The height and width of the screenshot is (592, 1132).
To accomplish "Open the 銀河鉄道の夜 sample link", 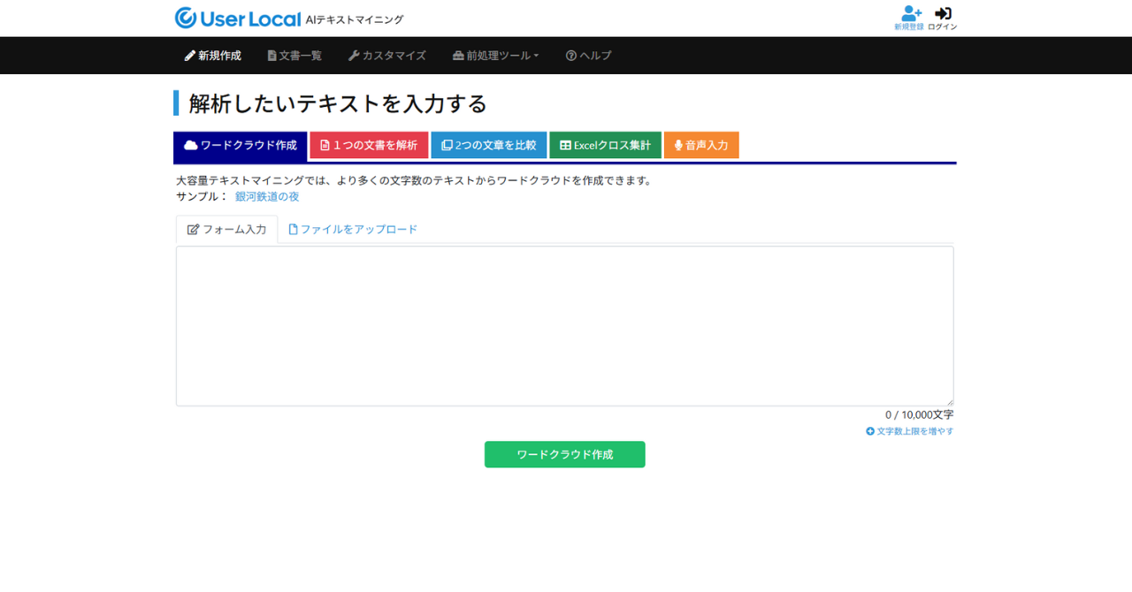I will coord(267,197).
